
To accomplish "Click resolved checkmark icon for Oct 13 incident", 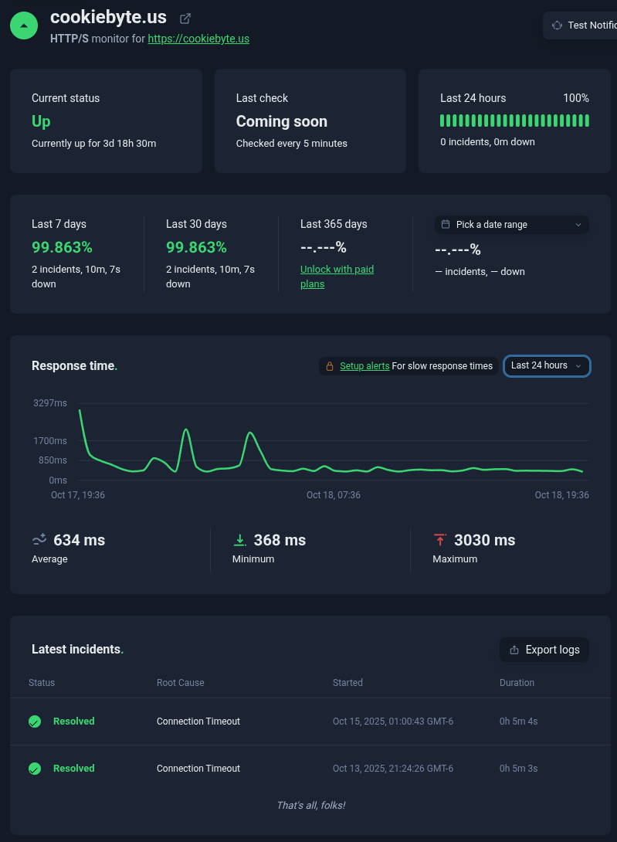I will click(35, 769).
